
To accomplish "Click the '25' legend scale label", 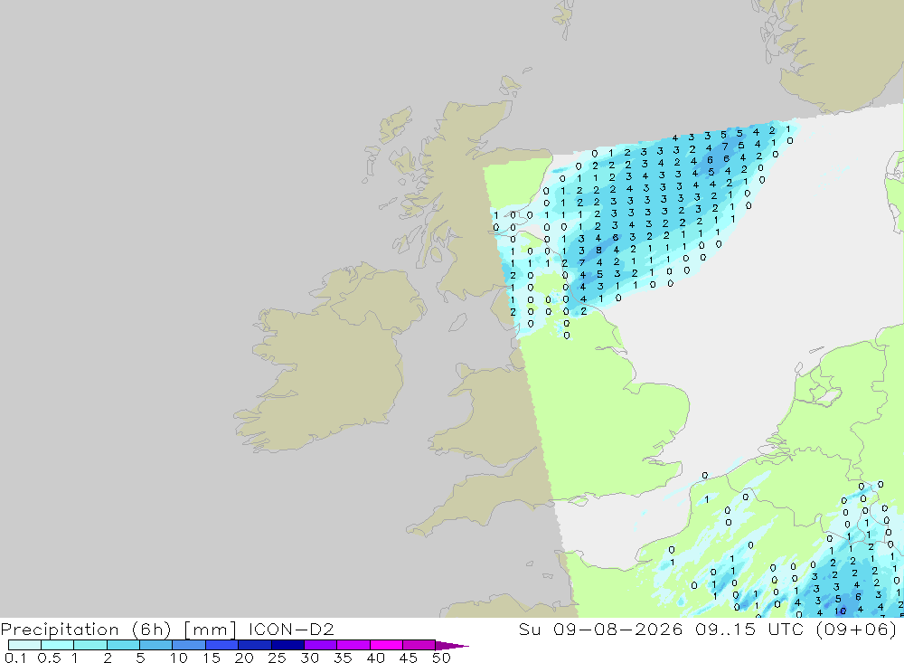I will pyautogui.click(x=277, y=658).
